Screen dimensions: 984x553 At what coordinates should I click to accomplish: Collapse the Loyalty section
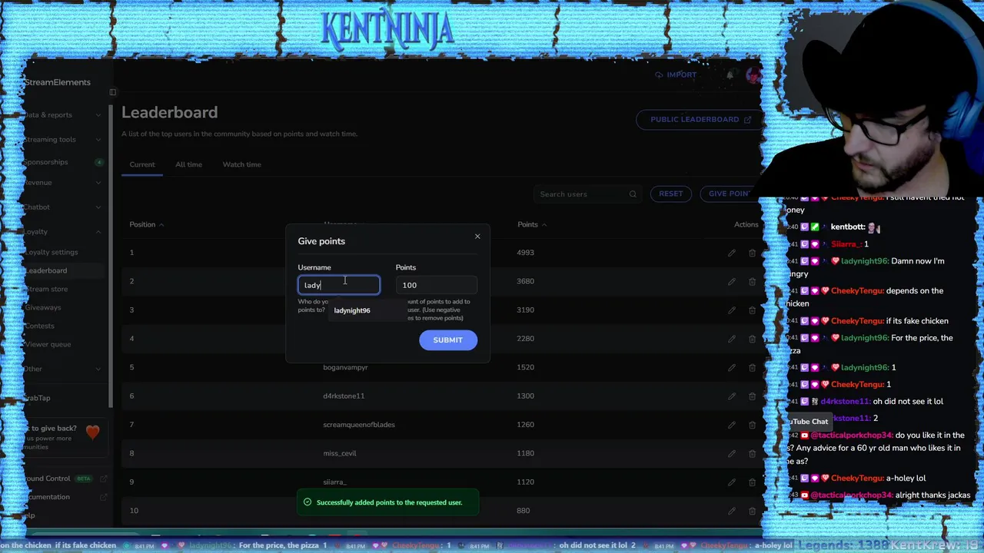point(98,232)
